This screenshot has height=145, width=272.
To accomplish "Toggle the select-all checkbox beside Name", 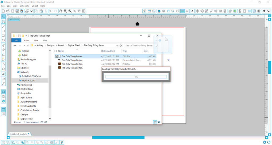I will point(55,51).
